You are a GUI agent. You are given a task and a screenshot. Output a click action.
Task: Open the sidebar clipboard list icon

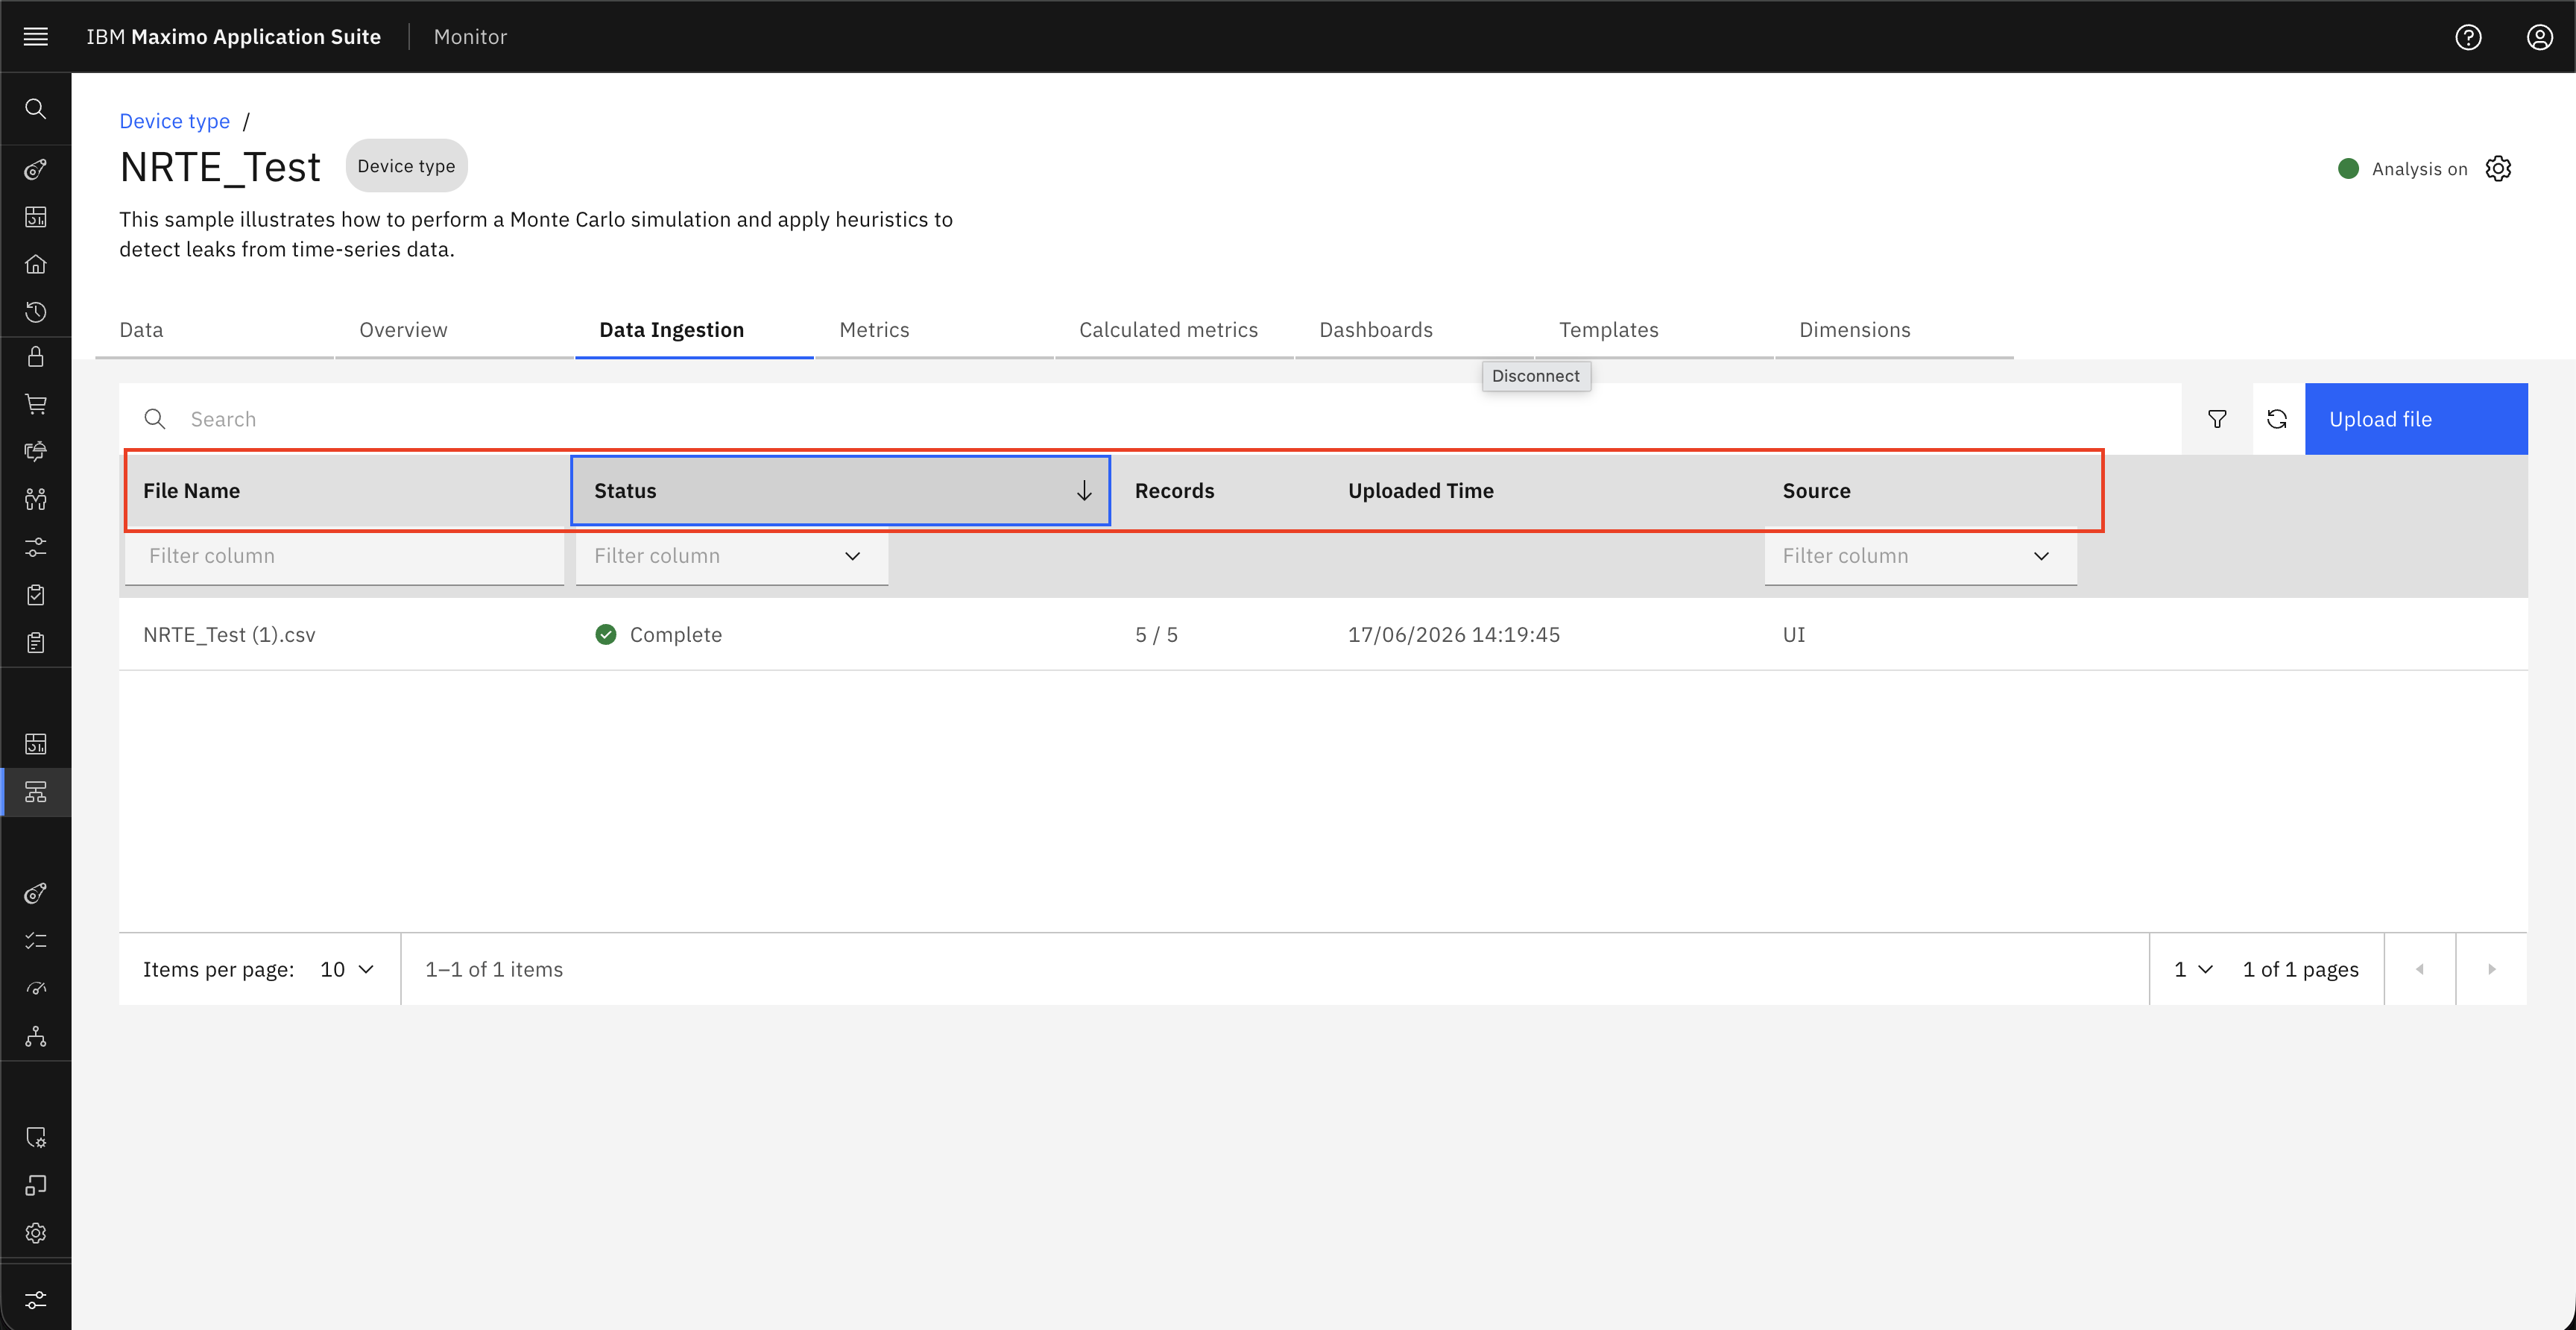36,642
